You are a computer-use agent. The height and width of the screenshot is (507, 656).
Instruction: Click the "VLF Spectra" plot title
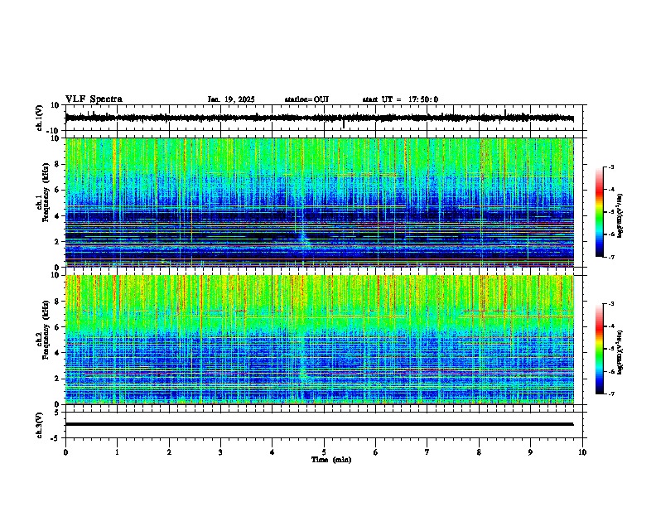(94, 99)
